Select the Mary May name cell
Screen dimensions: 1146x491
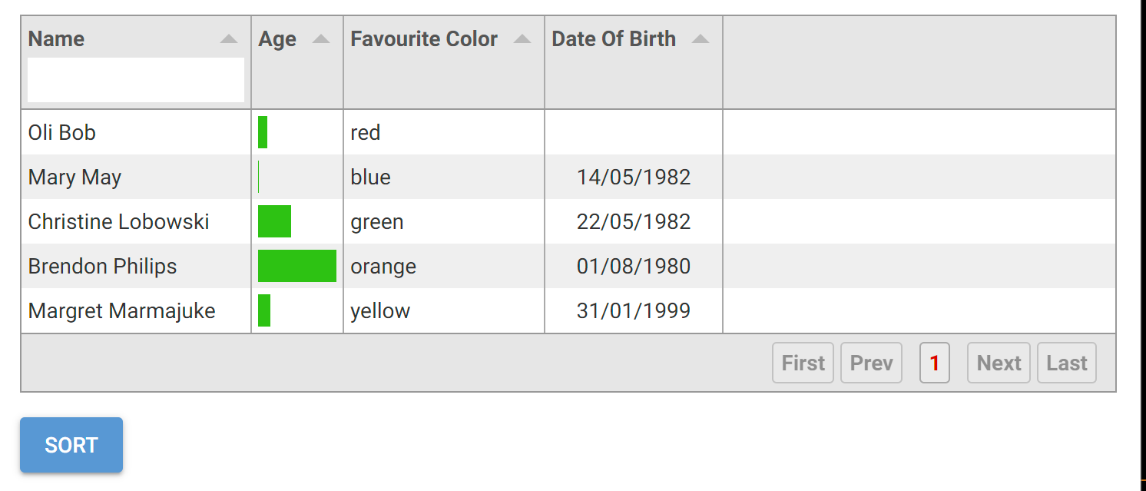pos(75,177)
